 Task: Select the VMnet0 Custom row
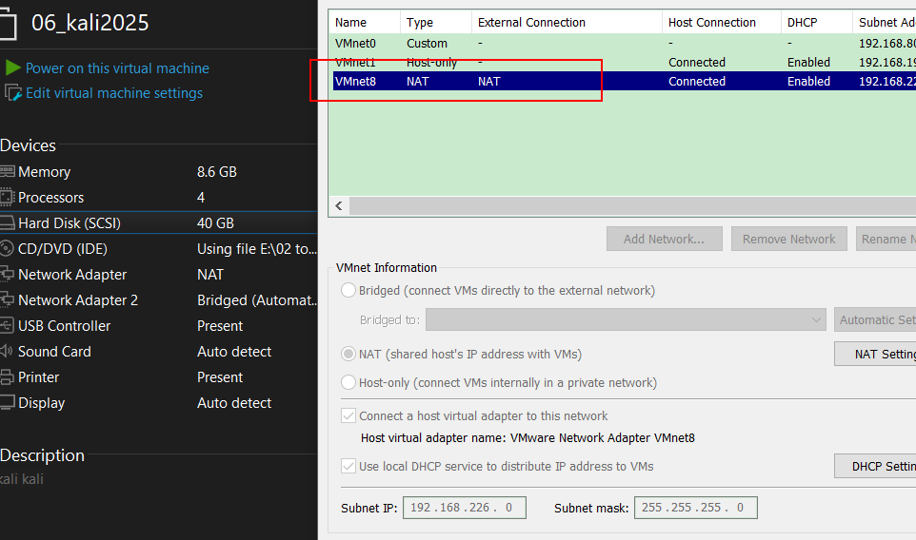click(x=625, y=43)
